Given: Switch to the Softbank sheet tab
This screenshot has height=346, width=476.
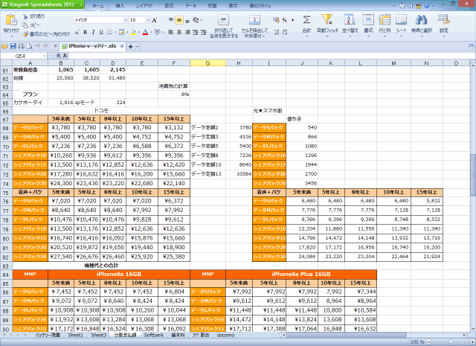Looking at the screenshot, I should pos(154,336).
